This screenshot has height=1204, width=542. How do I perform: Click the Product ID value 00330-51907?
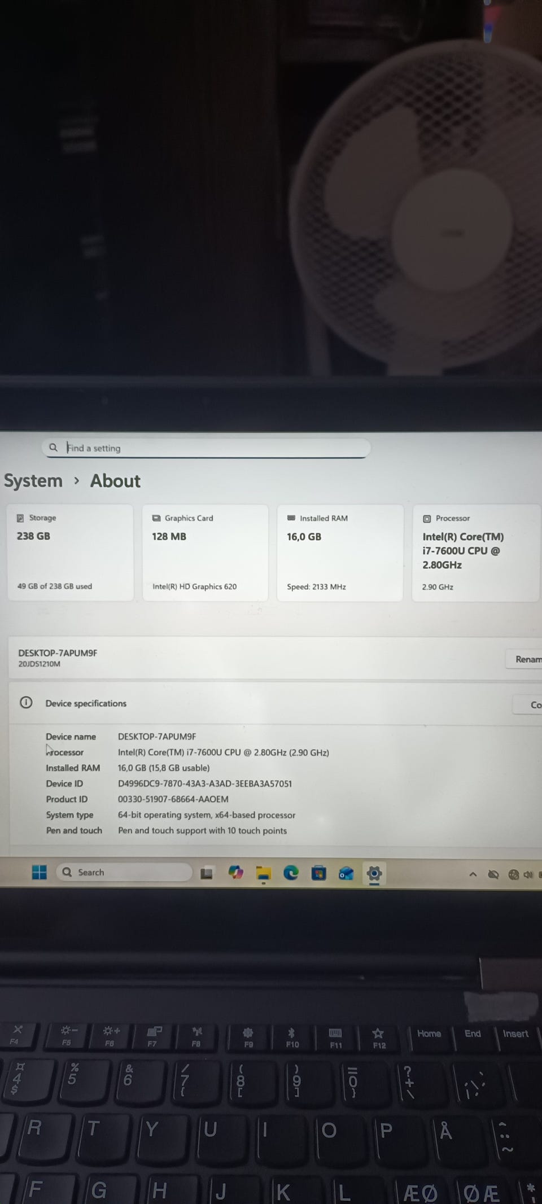coord(173,799)
